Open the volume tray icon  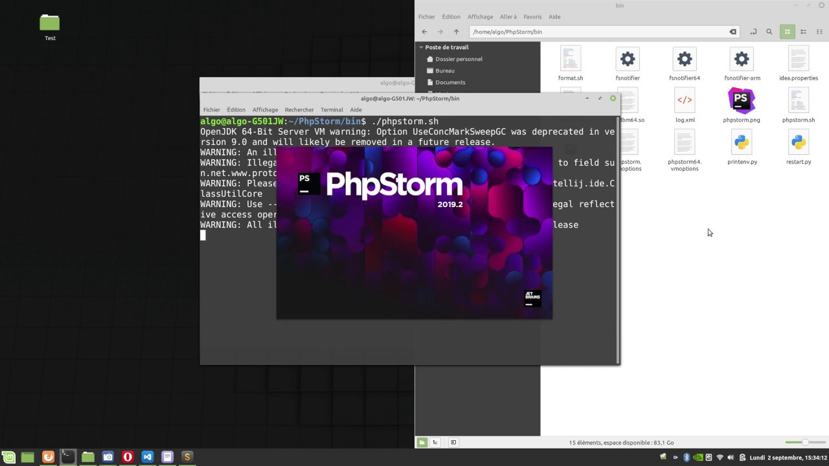point(731,458)
